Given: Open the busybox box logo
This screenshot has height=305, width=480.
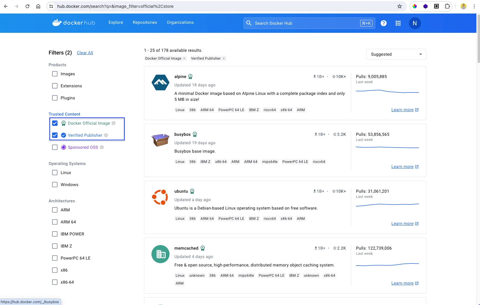Looking at the screenshot, I should coord(161,140).
